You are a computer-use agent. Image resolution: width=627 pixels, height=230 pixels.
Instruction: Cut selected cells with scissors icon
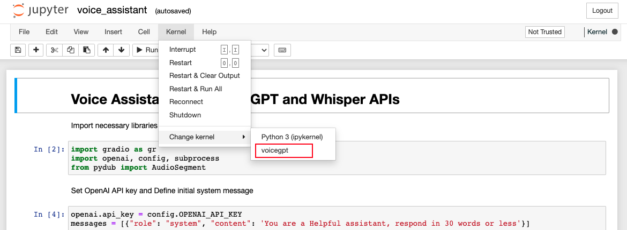(x=55, y=50)
